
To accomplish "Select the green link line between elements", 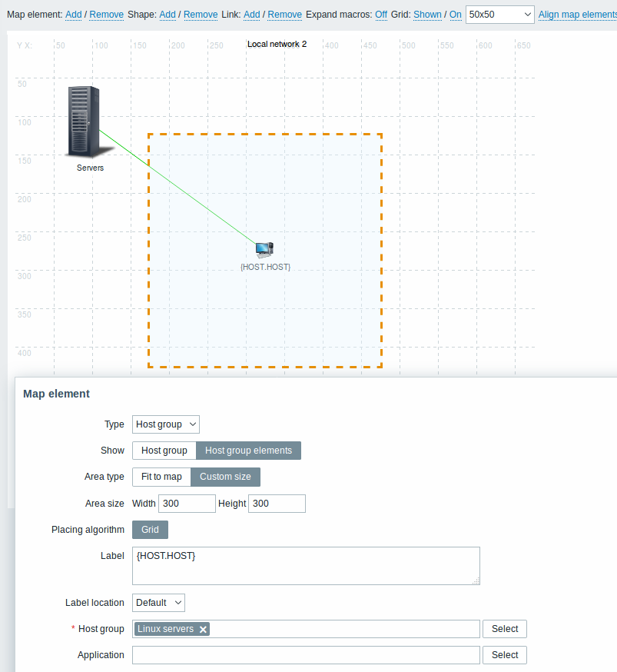I will (177, 188).
